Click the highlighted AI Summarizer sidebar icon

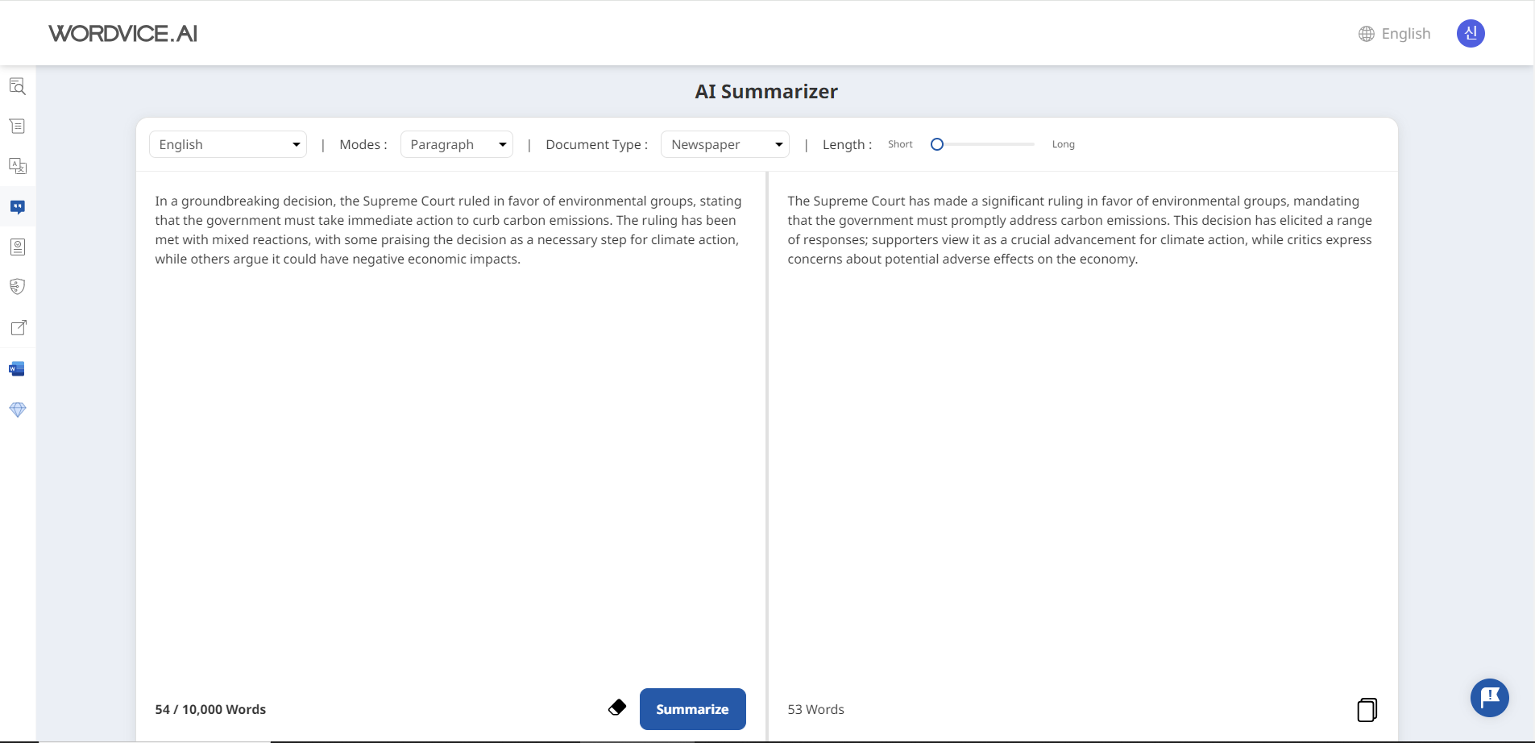(x=17, y=207)
